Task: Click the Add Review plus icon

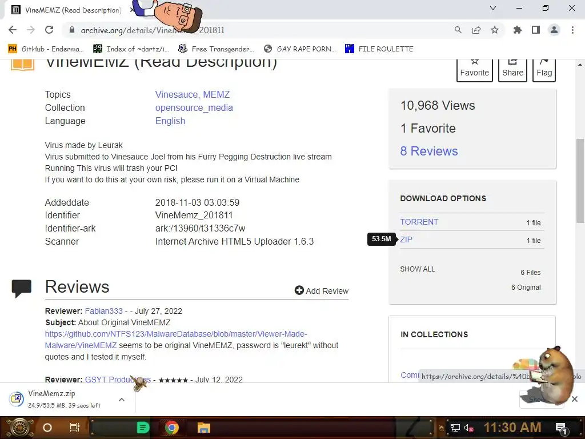Action: (x=299, y=290)
